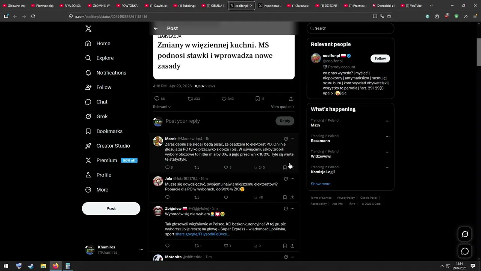Open the floating Grok button at bottom right

point(465,234)
